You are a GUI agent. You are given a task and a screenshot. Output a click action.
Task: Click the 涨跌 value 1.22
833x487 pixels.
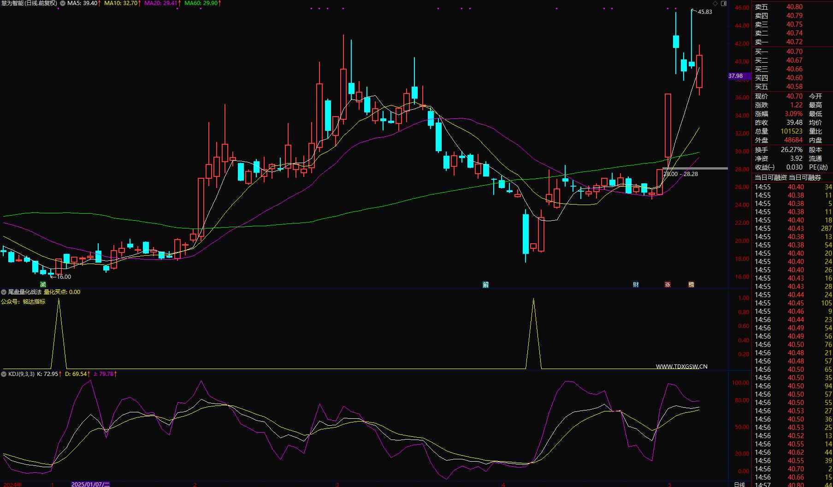[796, 105]
